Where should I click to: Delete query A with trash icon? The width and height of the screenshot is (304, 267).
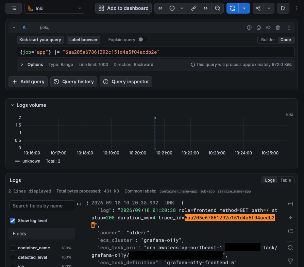pos(277,28)
